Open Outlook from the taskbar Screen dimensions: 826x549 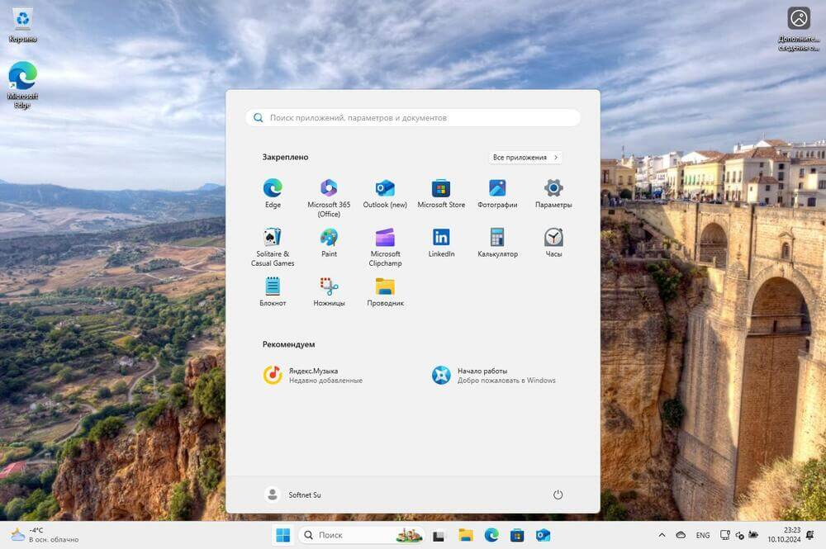pos(544,535)
